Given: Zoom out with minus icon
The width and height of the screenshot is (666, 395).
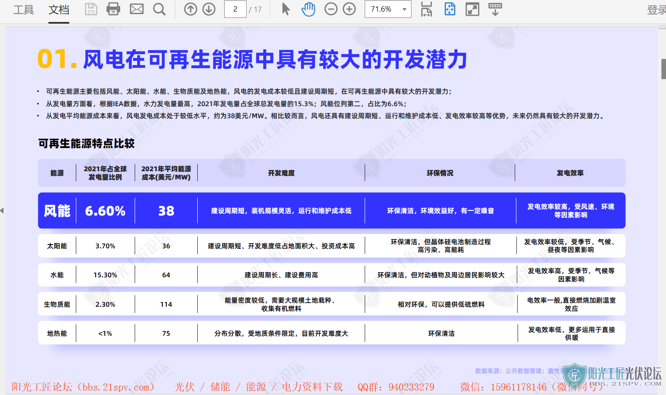Looking at the screenshot, I should click(x=331, y=9).
